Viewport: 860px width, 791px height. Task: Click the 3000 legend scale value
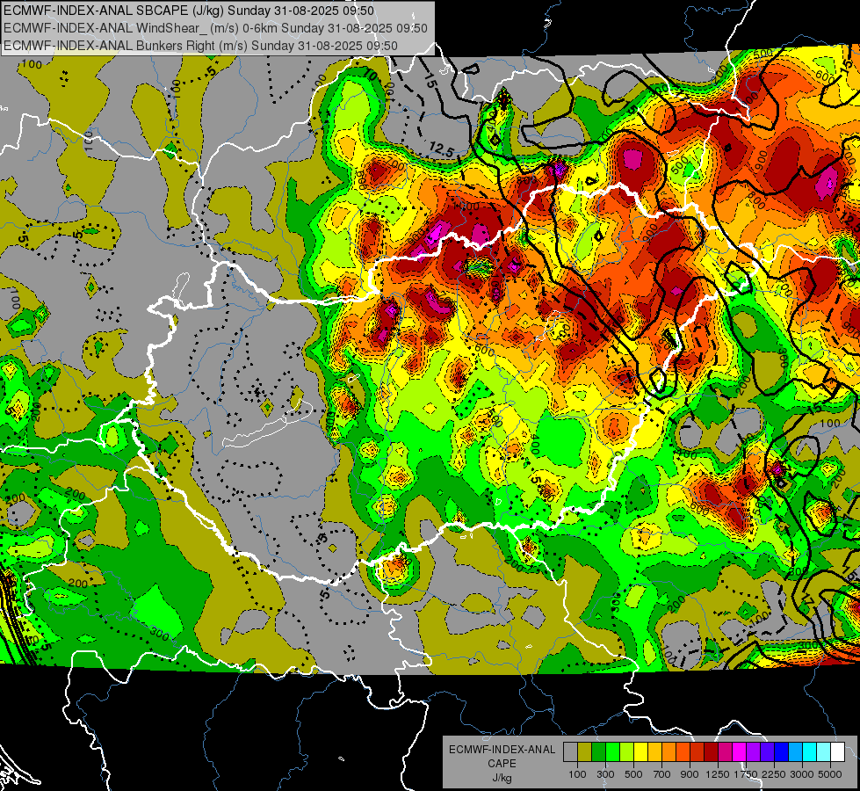coord(802,774)
